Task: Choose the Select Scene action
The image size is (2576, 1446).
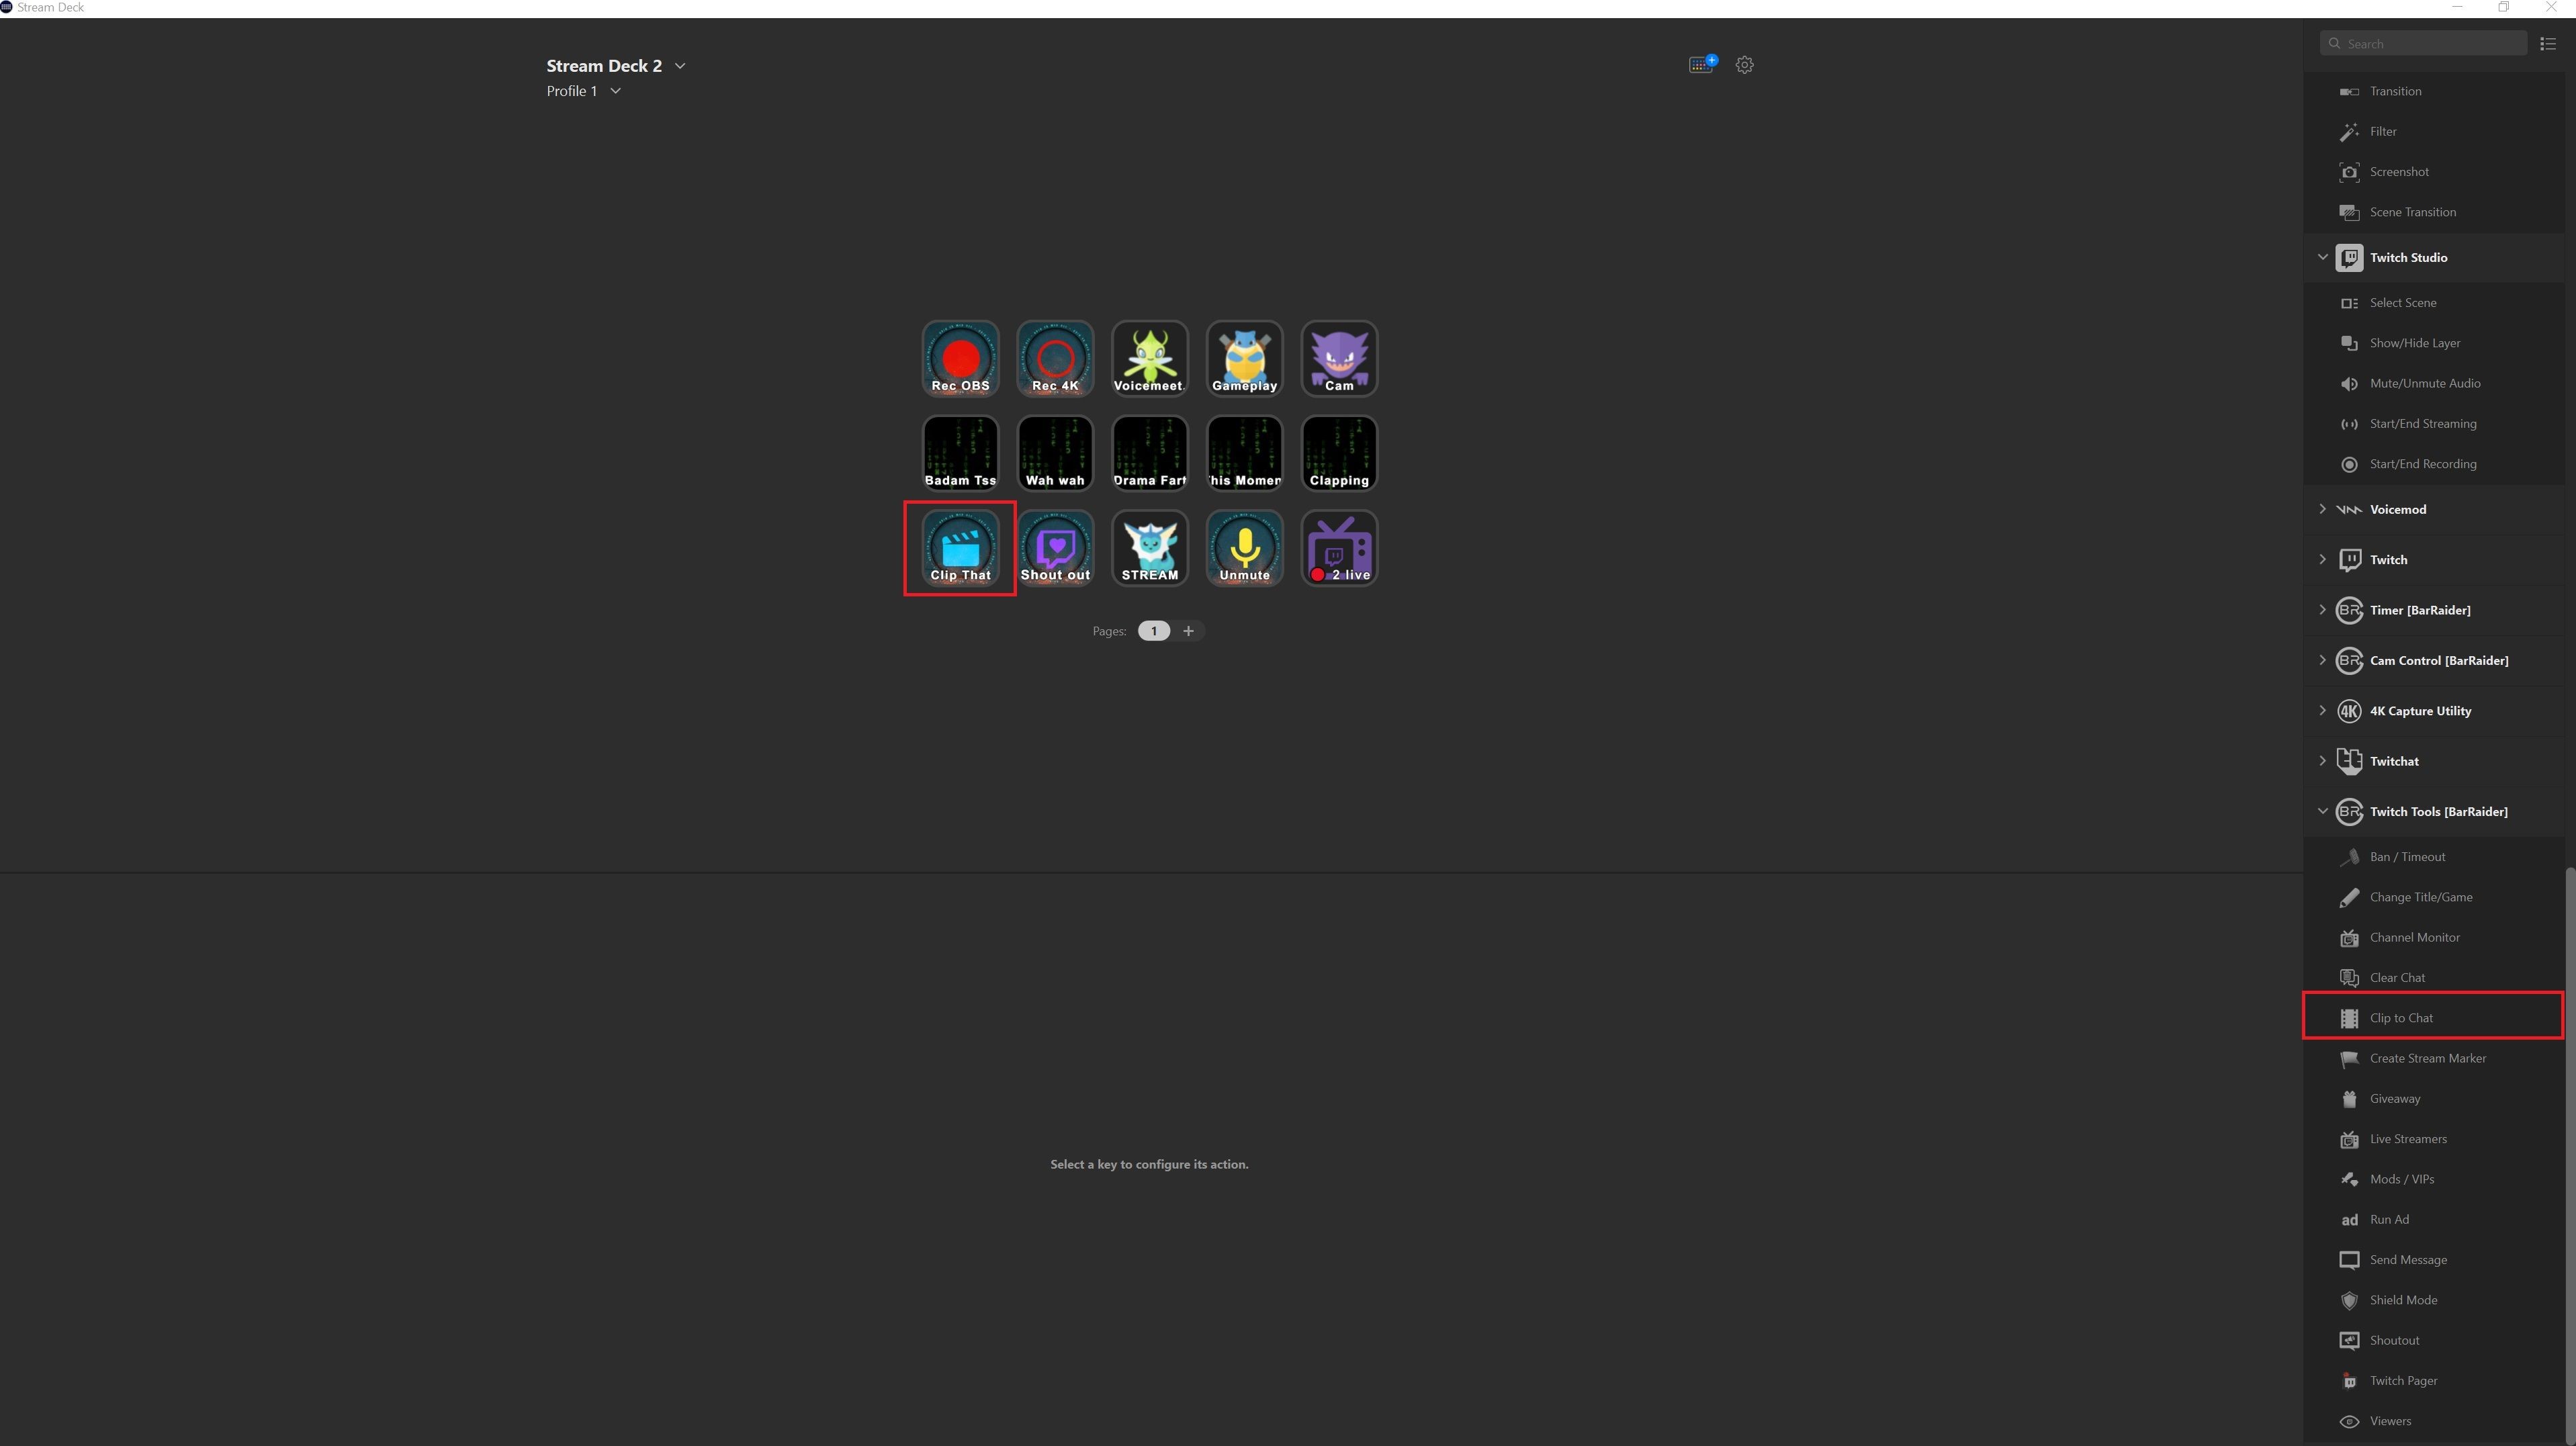Action: (2434, 303)
